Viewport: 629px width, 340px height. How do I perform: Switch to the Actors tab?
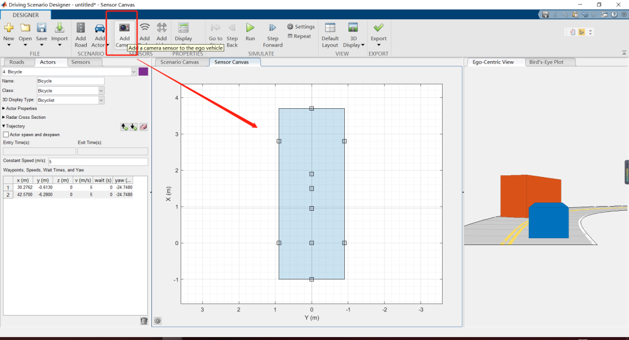pyautogui.click(x=48, y=62)
